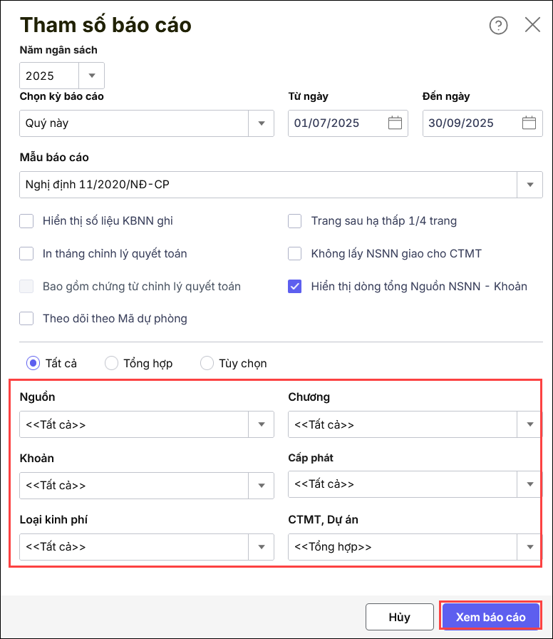This screenshot has width=553, height=639.
Task: Expand the Nguồn dropdown arrow
Action: [x=261, y=424]
